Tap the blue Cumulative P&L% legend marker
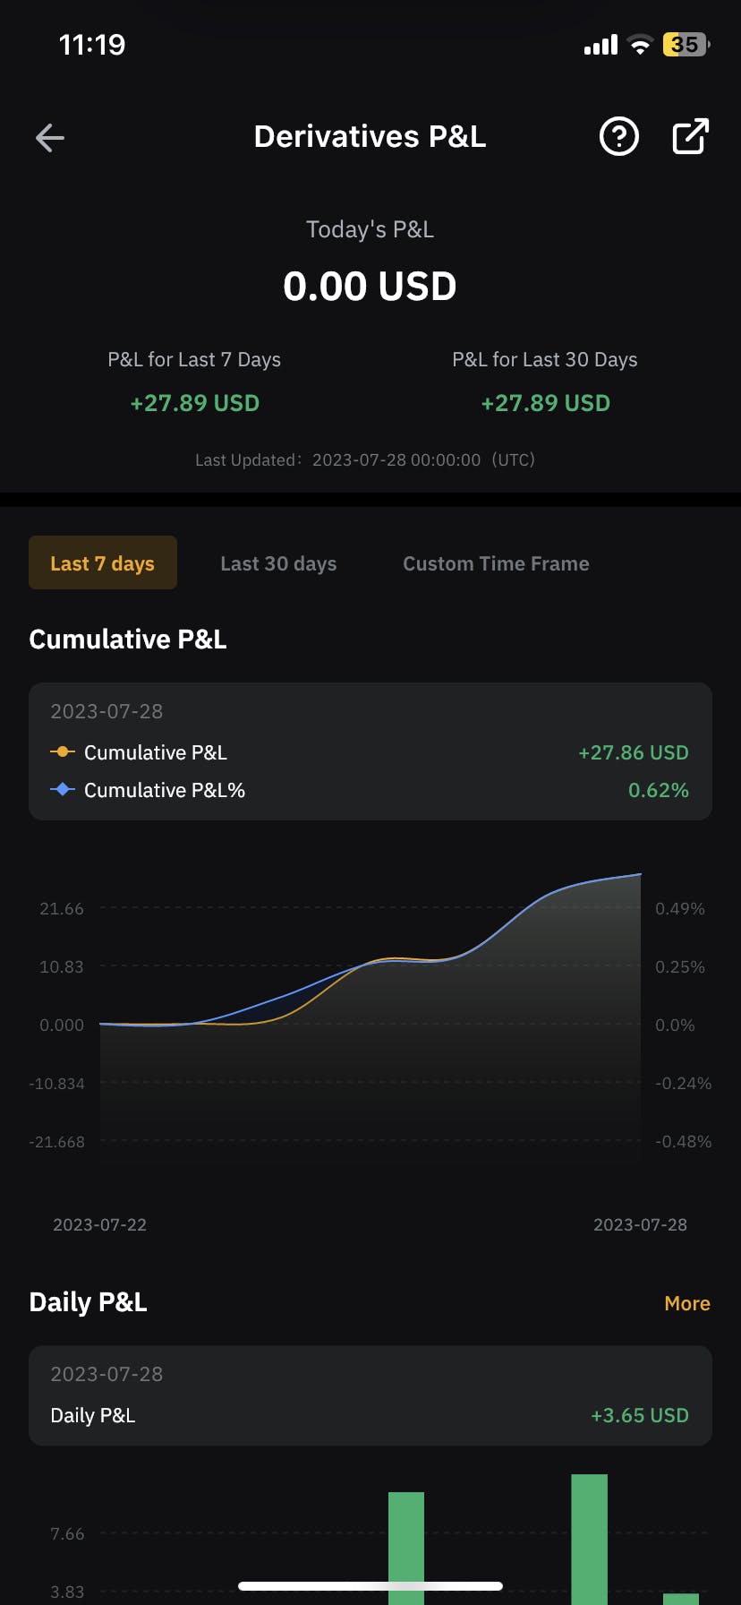 62,790
